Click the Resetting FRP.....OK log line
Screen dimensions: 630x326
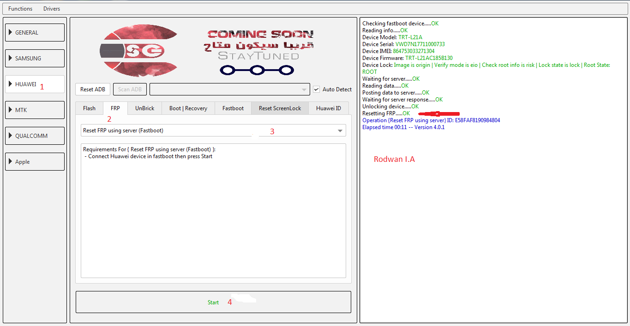pos(386,113)
